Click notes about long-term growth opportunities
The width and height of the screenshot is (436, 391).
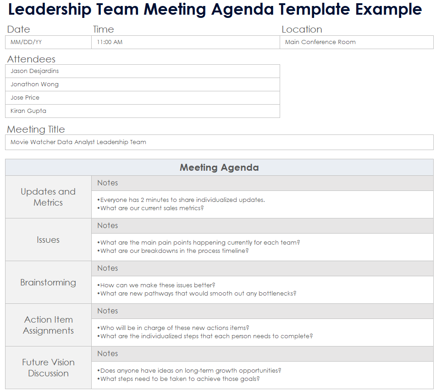coord(189,371)
